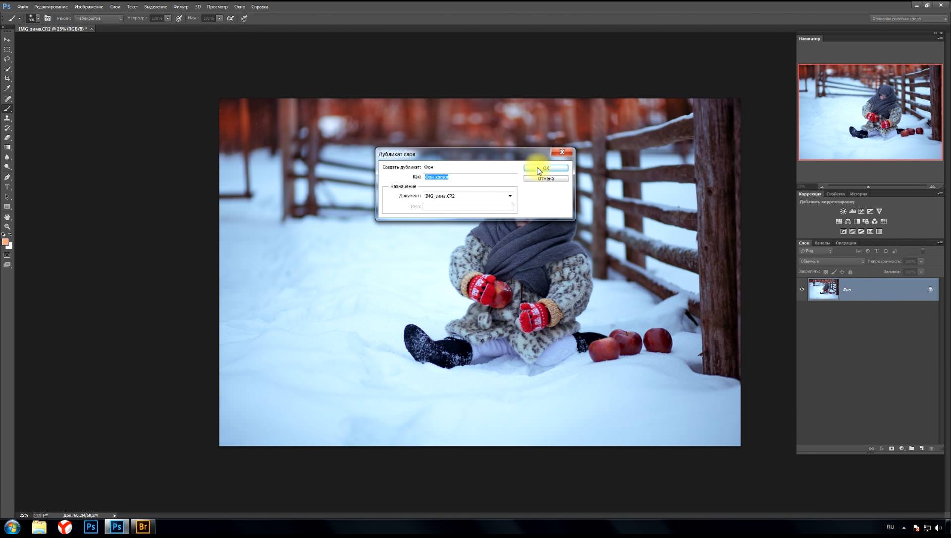Switch to the История tab

tap(858, 194)
